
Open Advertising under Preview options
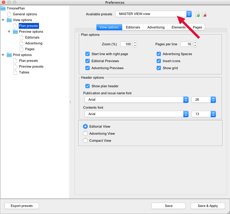33,43
